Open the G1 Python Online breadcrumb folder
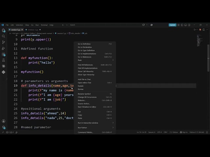 28,33
